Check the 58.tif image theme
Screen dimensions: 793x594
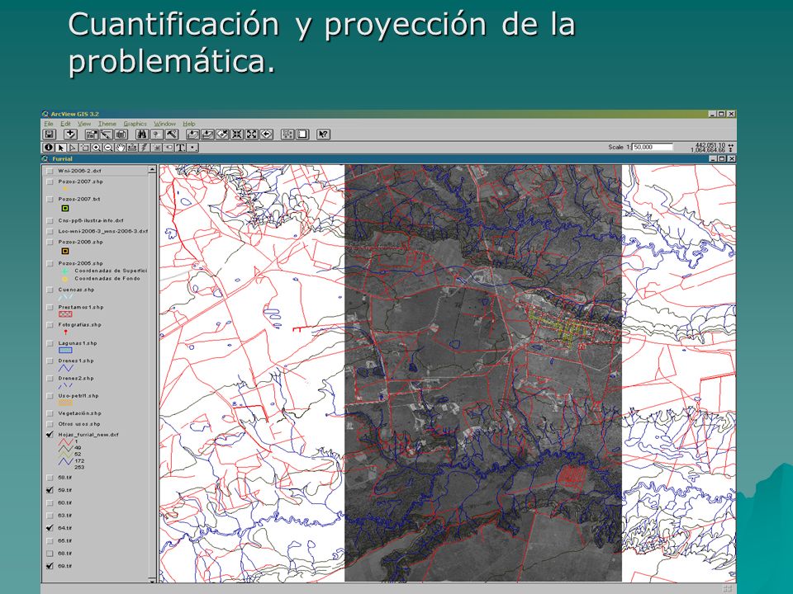(50, 478)
